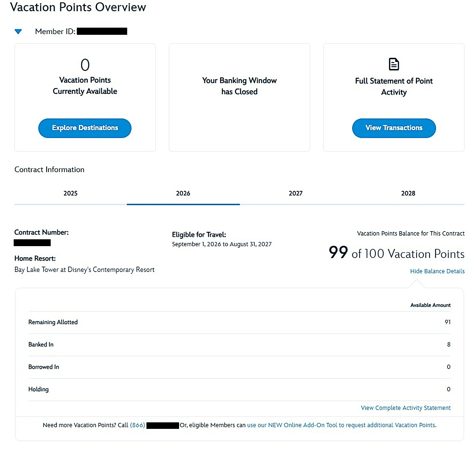
Task: Select the Banked In row
Action: click(x=239, y=345)
